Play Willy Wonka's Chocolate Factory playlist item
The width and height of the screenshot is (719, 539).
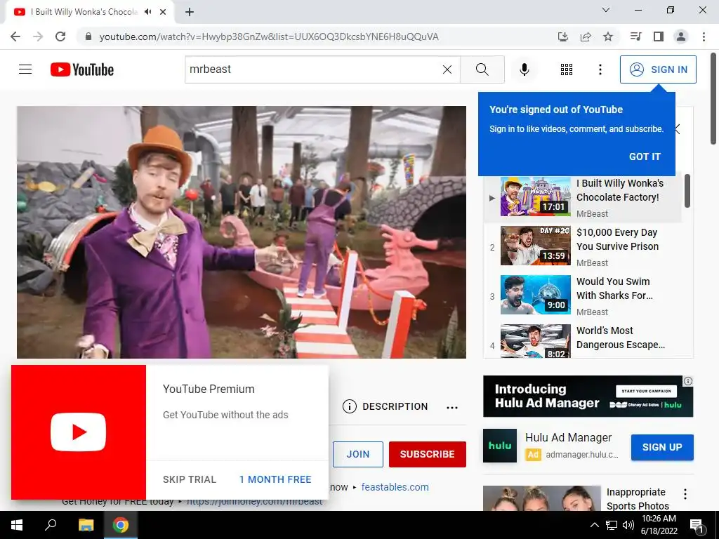click(583, 197)
